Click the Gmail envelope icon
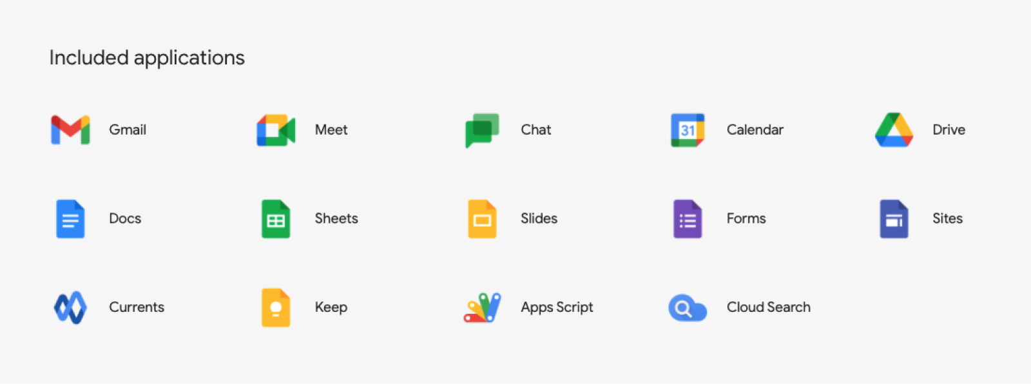 click(70, 130)
